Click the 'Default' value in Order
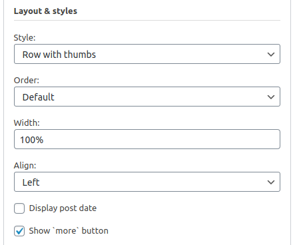The image size is (293, 245). pos(38,97)
